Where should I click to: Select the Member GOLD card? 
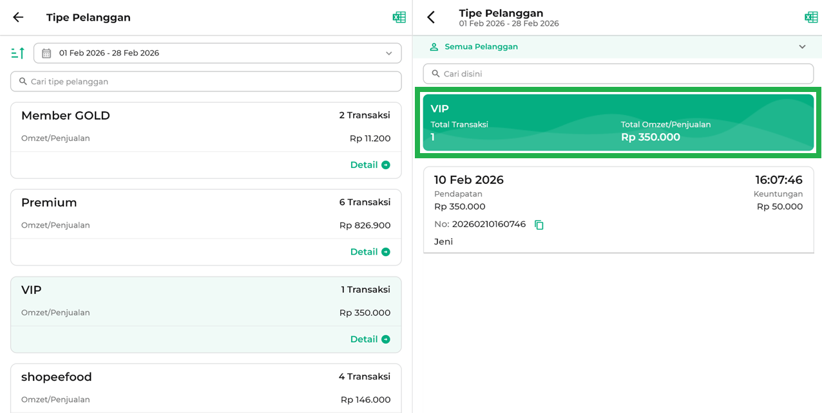205,127
